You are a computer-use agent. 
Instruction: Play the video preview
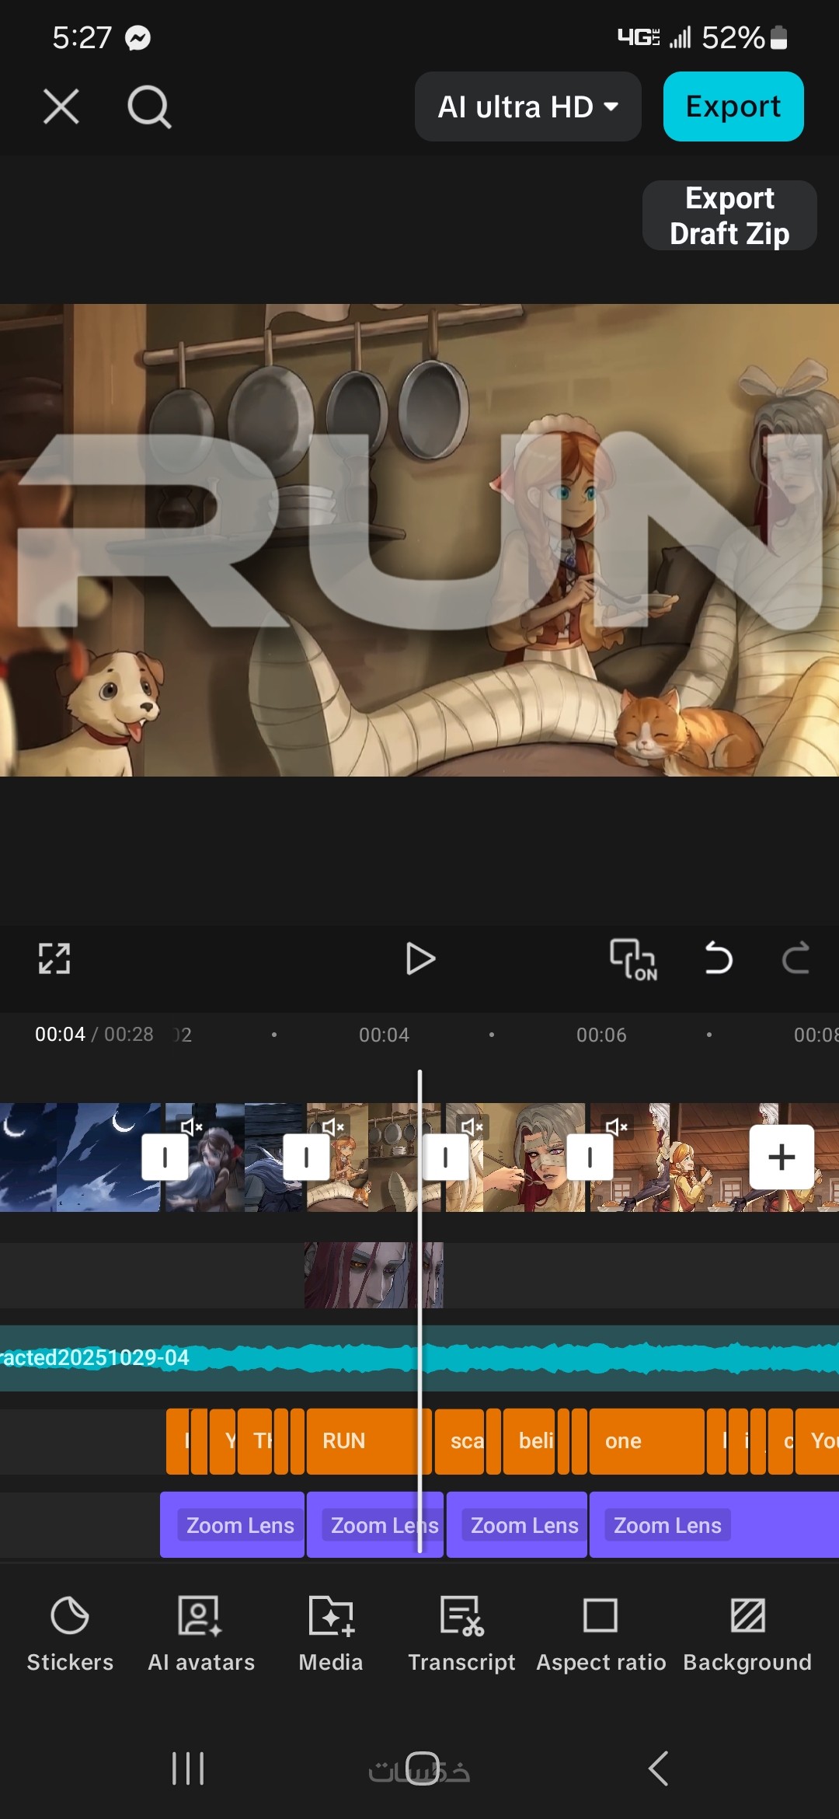click(420, 958)
